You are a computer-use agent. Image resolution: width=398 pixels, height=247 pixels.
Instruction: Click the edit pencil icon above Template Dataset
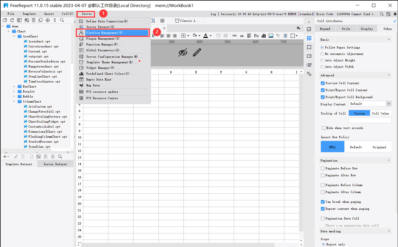click(x=16, y=156)
